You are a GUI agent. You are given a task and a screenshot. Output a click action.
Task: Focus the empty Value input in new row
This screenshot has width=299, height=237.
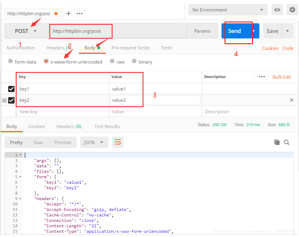pos(156,112)
